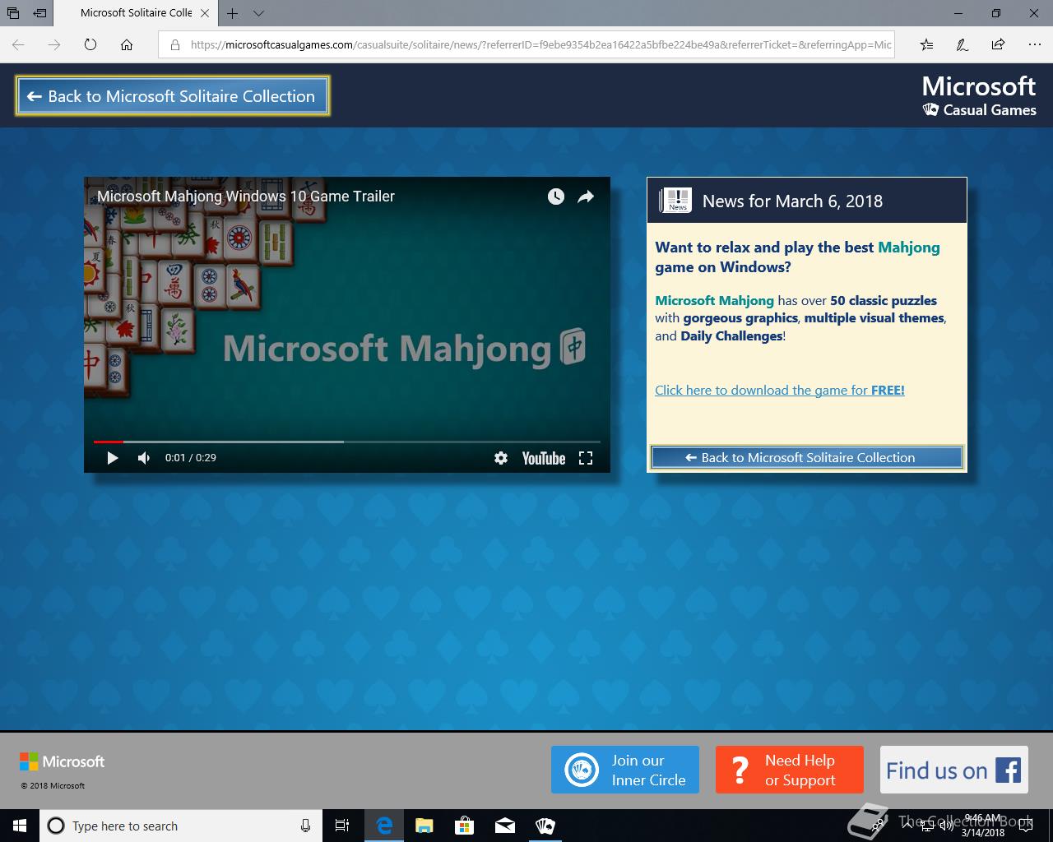Viewport: 1053px width, 842px height.
Task: Click the top Back to Microsoft Solitaire Collection button
Action: tap(173, 96)
